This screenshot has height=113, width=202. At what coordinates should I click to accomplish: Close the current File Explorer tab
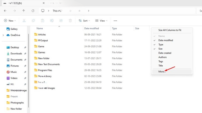tap(44, 3)
